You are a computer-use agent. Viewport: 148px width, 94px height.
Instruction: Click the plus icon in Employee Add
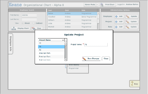coord(116,16)
